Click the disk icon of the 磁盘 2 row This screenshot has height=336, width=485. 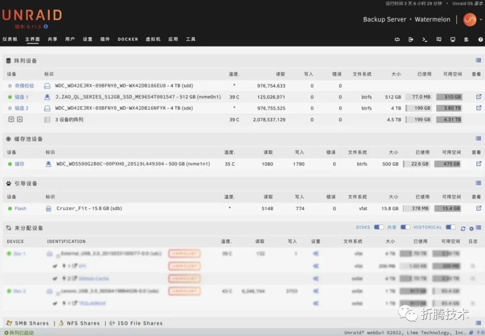[x=47, y=108]
